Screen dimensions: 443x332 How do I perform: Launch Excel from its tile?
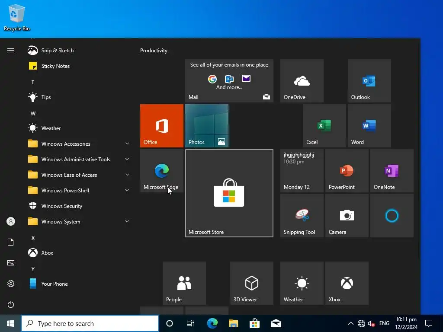coord(324,126)
